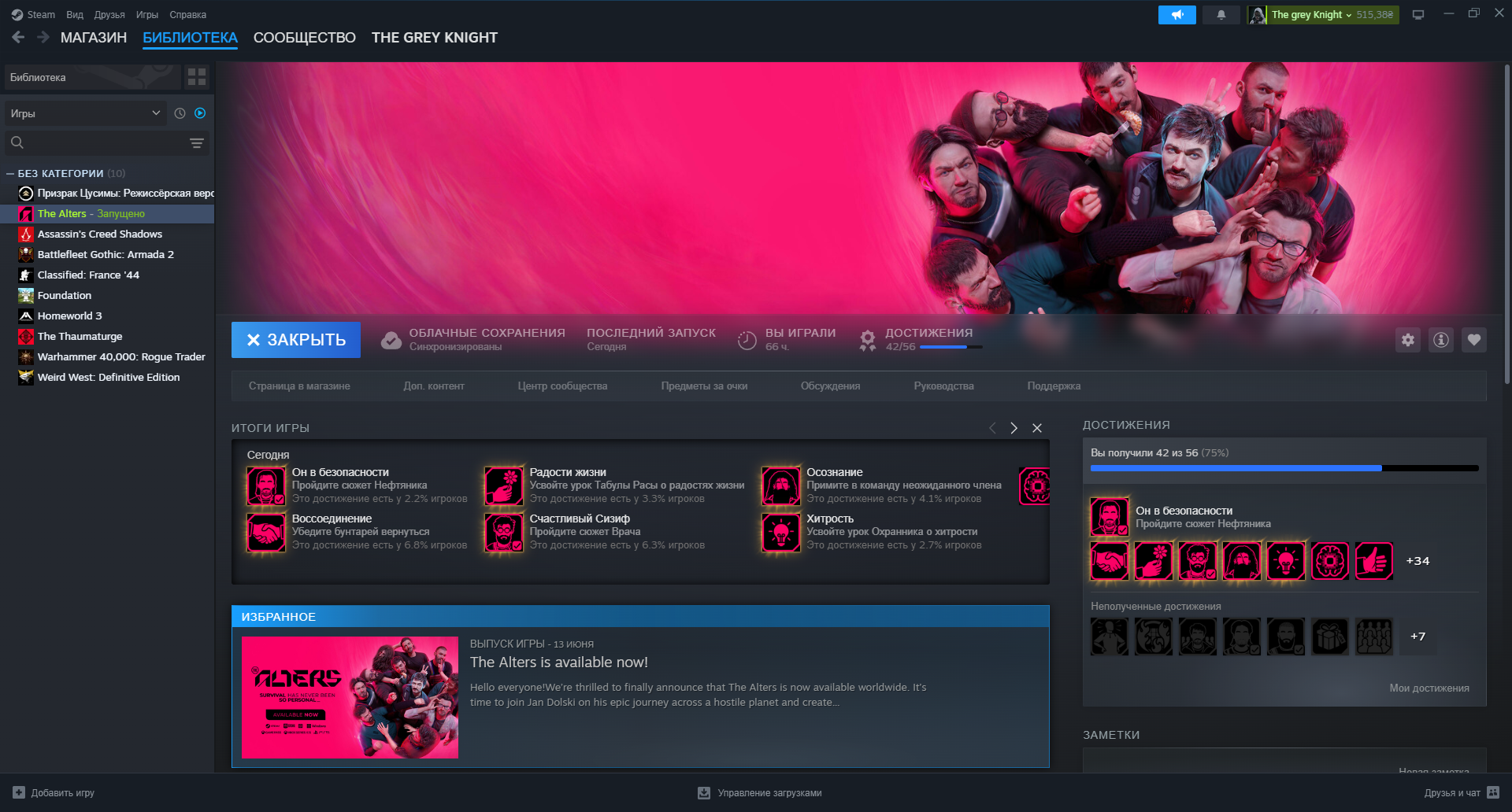Open the Справка menu
The width and height of the screenshot is (1512, 812).
pos(188,15)
